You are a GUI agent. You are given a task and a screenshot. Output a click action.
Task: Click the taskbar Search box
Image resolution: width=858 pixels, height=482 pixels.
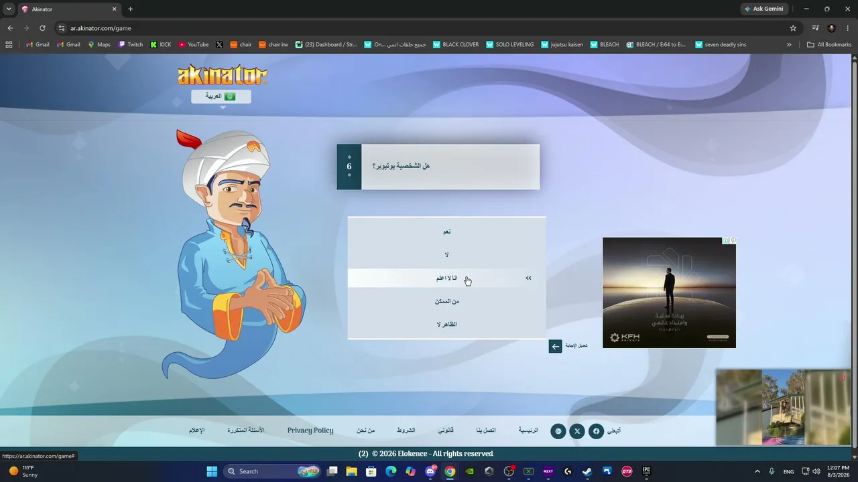271,471
